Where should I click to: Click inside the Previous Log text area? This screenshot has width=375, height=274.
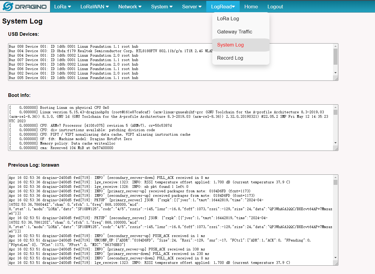click(x=171, y=220)
